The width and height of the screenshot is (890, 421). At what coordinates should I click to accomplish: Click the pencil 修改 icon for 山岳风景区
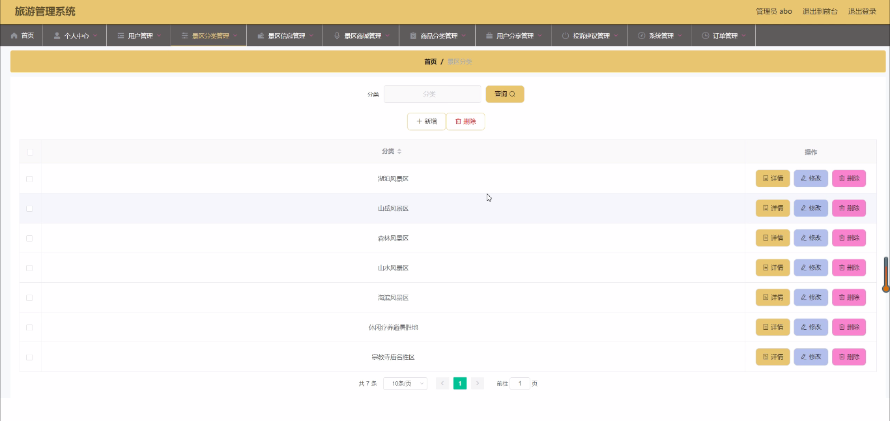(x=803, y=209)
